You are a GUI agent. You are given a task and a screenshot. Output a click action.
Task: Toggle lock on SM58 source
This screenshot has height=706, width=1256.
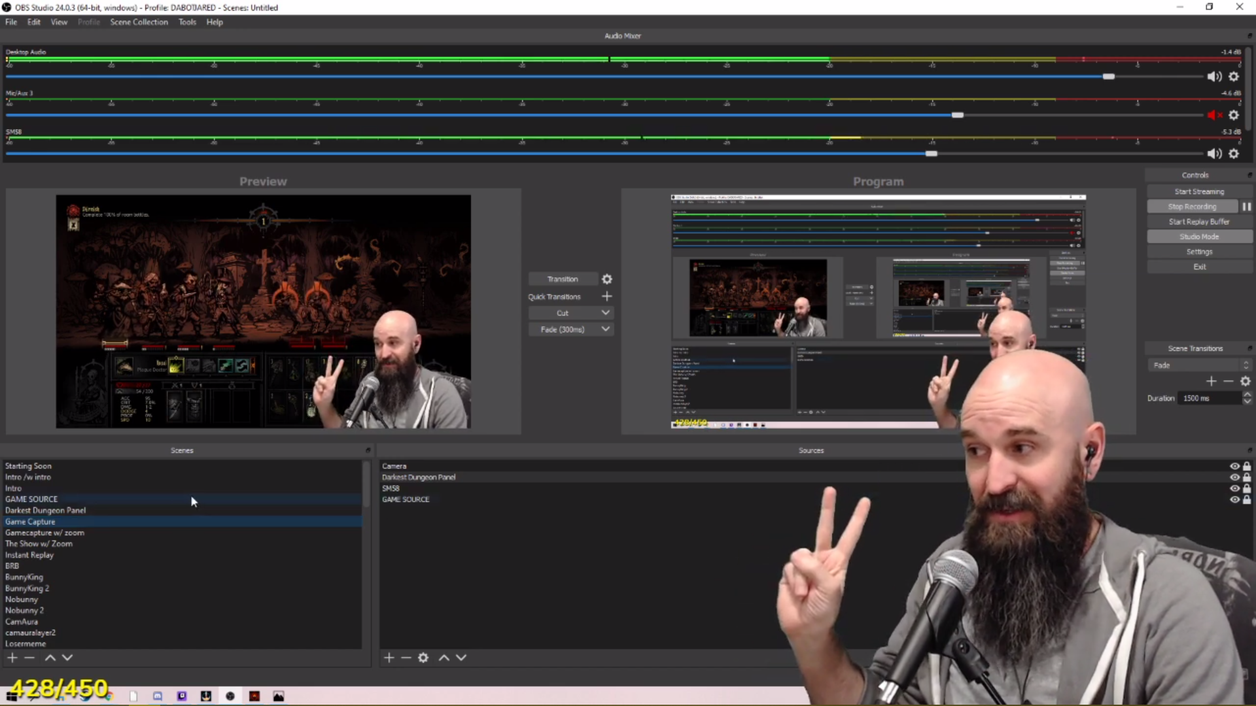click(x=1247, y=488)
